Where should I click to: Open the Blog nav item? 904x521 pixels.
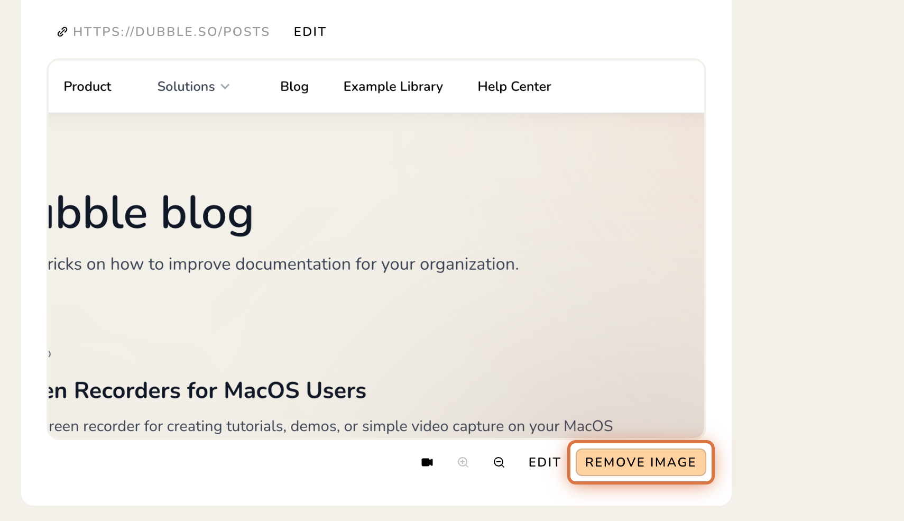(294, 86)
